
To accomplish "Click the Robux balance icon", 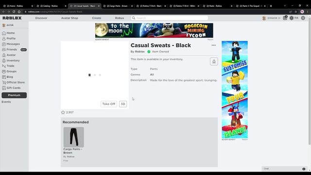I will click(292, 18).
